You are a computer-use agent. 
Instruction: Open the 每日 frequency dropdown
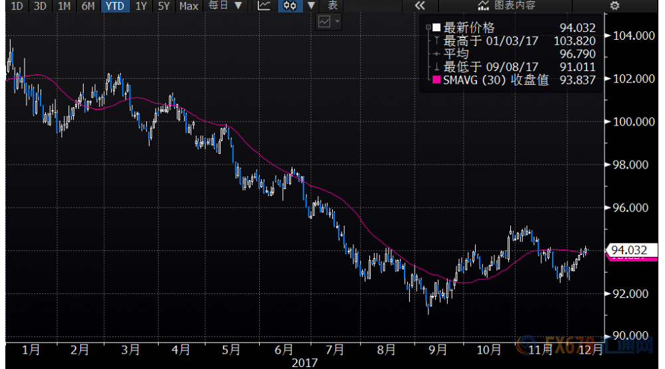pyautogui.click(x=225, y=6)
